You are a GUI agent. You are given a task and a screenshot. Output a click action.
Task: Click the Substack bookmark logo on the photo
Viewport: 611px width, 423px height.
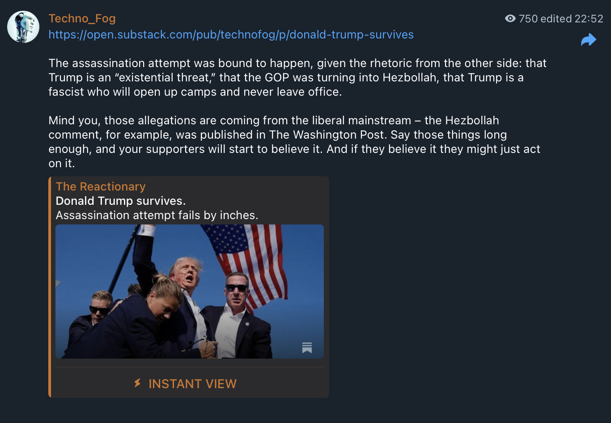pos(307,347)
